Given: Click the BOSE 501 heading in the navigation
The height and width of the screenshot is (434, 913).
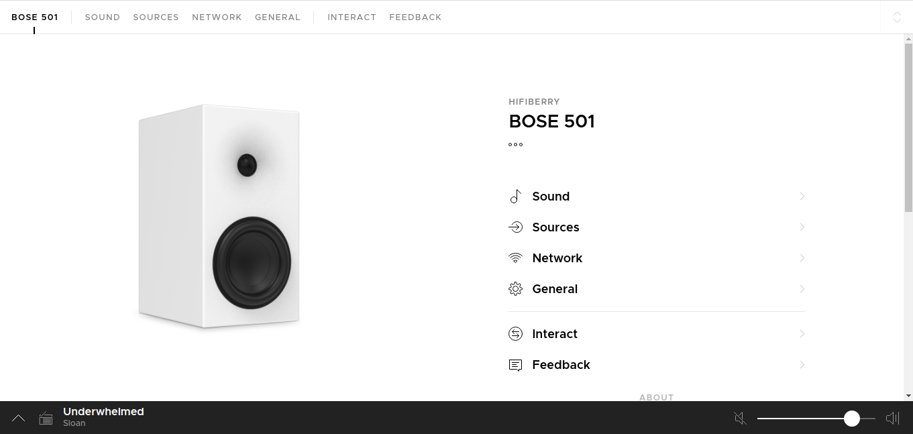Looking at the screenshot, I should [x=34, y=17].
